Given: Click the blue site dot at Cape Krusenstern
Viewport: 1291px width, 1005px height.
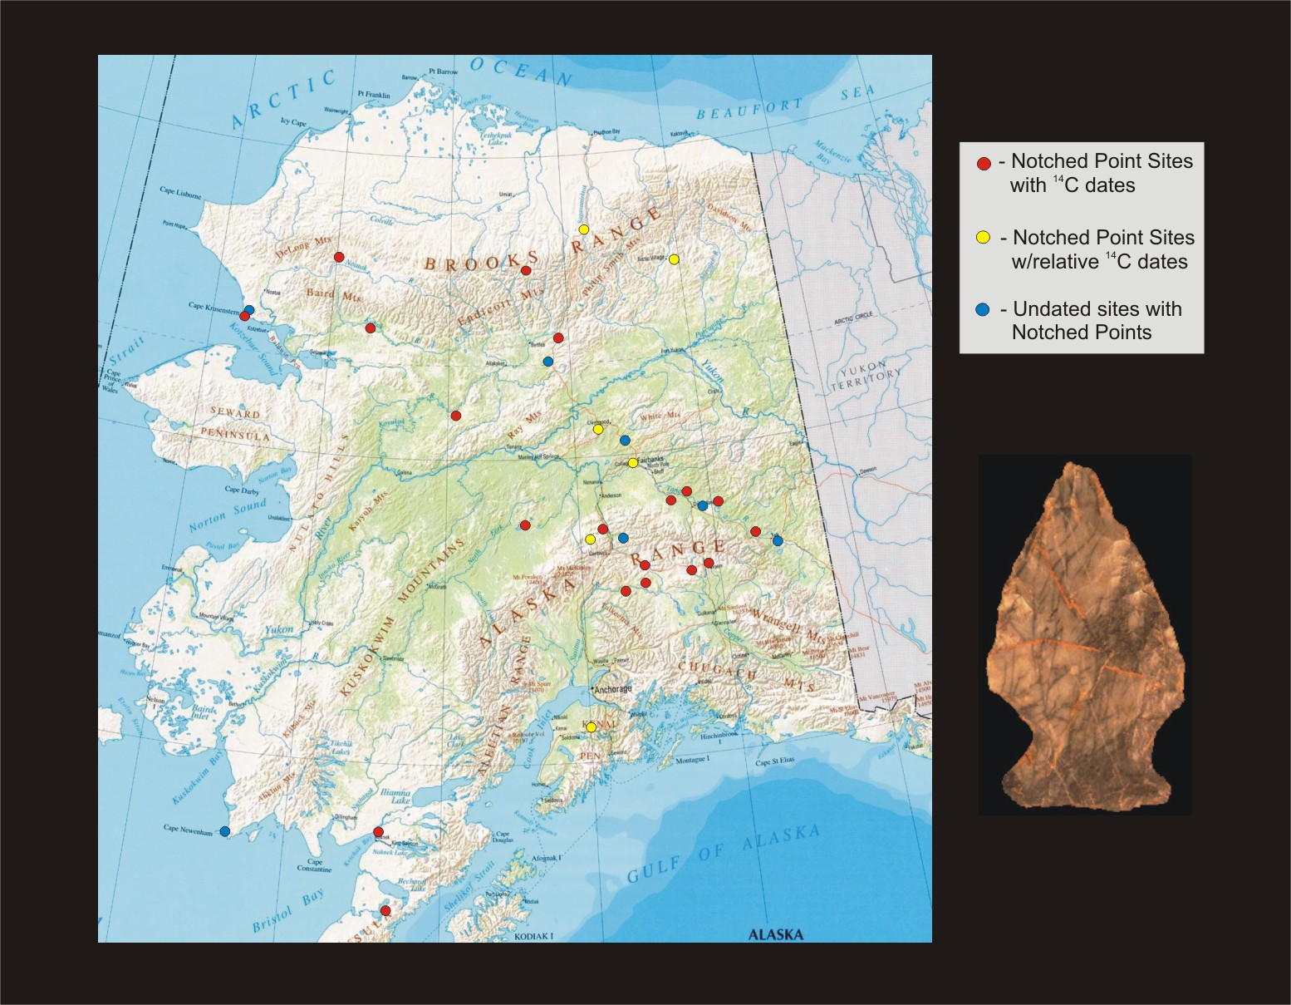Looking at the screenshot, I should pyautogui.click(x=249, y=310).
